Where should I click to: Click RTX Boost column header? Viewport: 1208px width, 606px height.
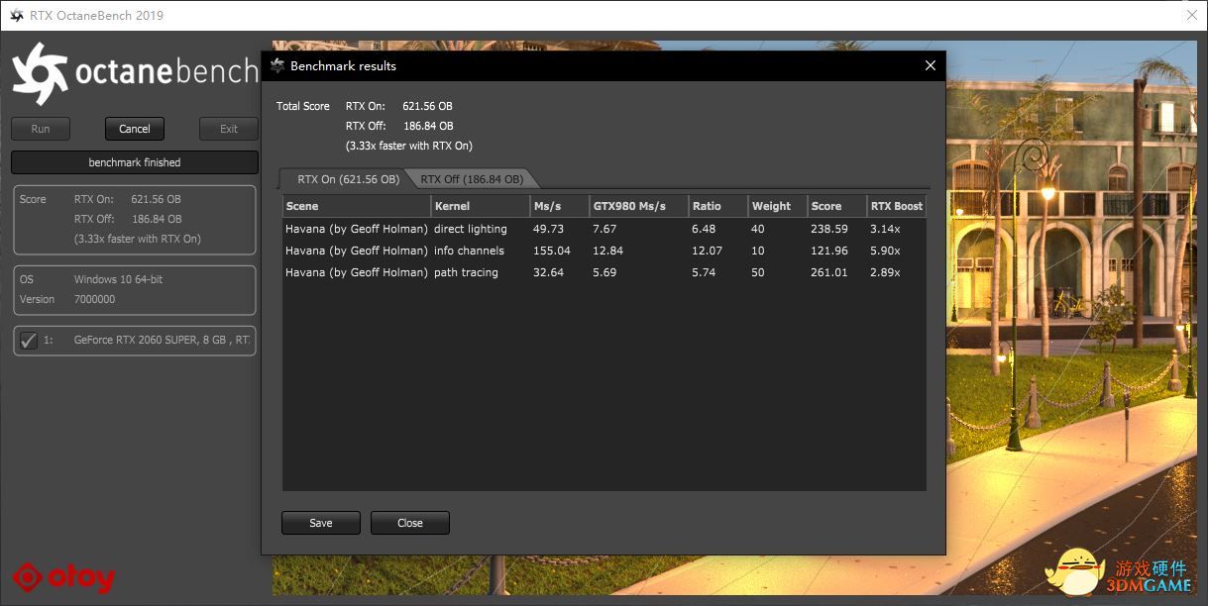pos(897,206)
